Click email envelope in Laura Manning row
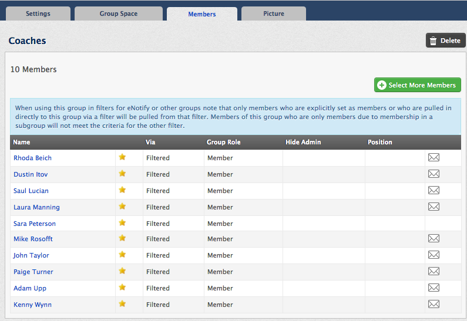467x321 pixels. coord(434,207)
